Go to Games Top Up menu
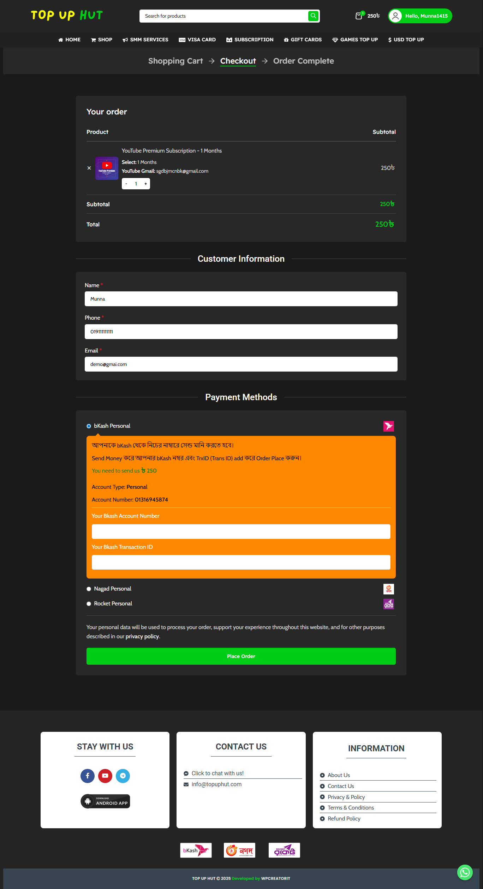The image size is (483, 889). click(x=355, y=40)
